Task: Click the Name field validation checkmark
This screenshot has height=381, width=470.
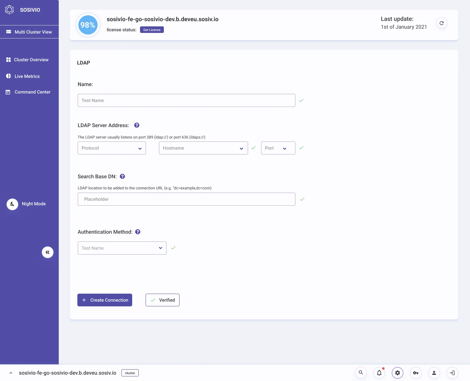Action: pyautogui.click(x=301, y=100)
